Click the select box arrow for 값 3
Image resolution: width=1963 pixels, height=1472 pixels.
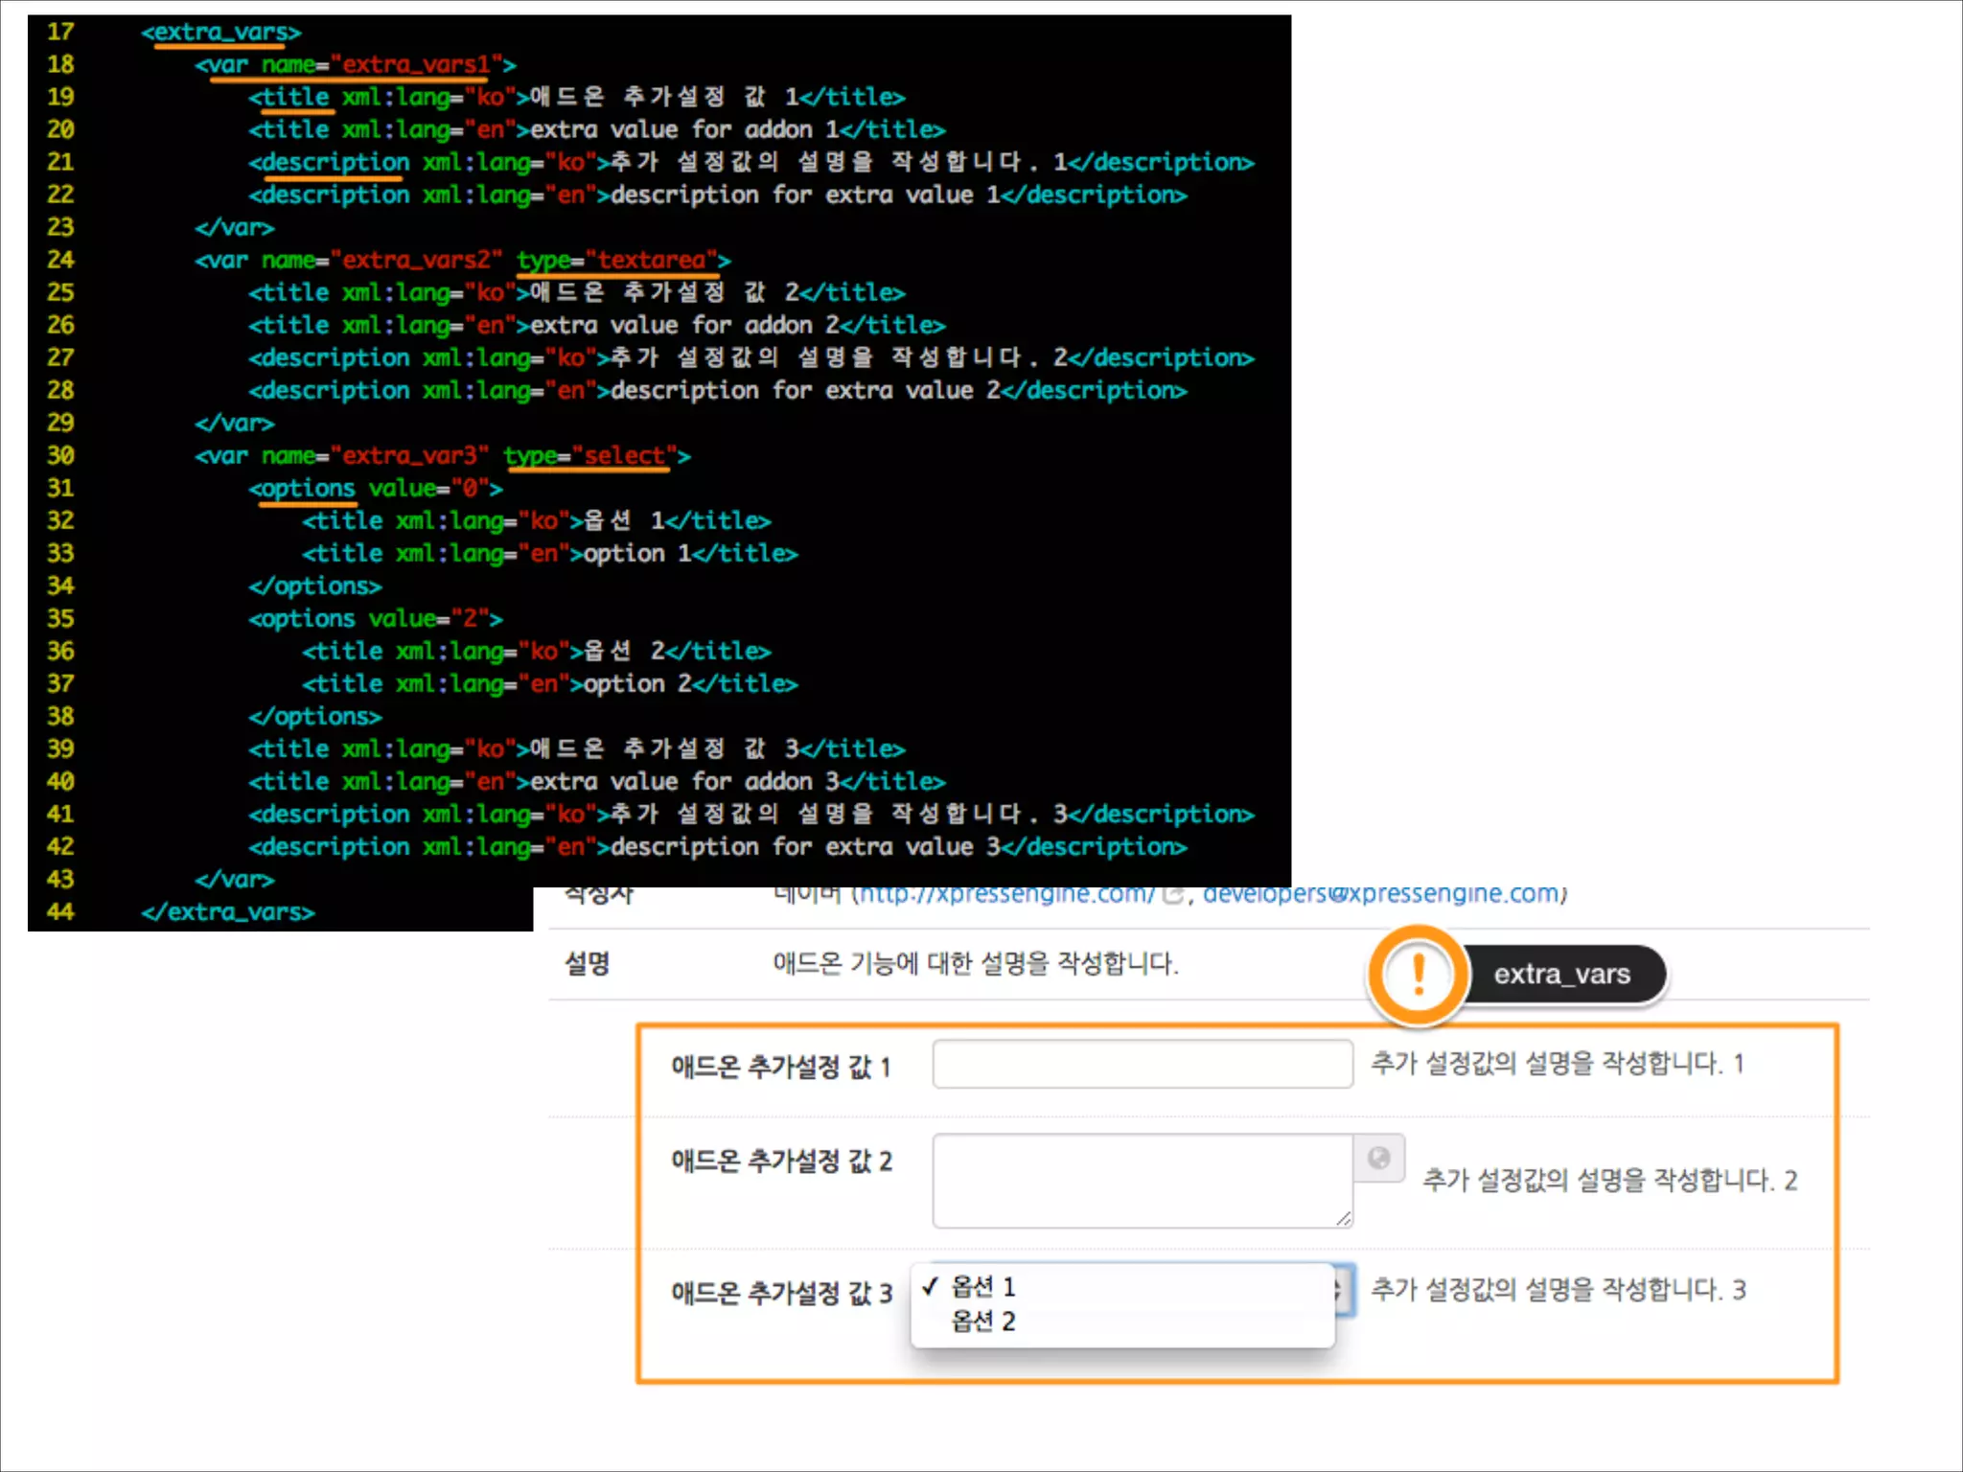pyautogui.click(x=1343, y=1290)
